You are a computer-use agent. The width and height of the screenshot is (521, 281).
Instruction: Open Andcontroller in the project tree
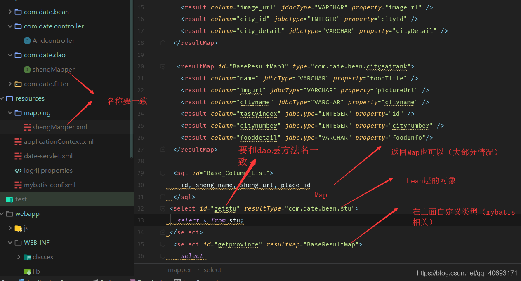54,40
